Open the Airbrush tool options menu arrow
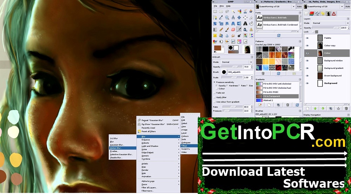 click(252, 57)
